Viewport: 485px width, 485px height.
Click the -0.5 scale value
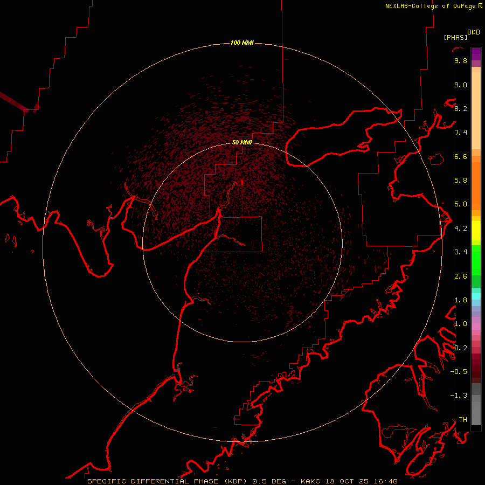pos(459,371)
